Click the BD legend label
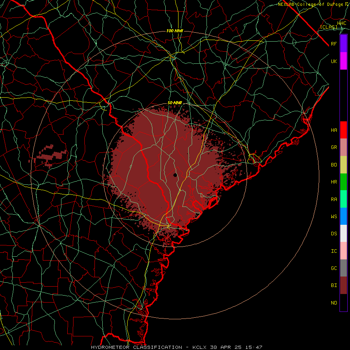 point(334,165)
